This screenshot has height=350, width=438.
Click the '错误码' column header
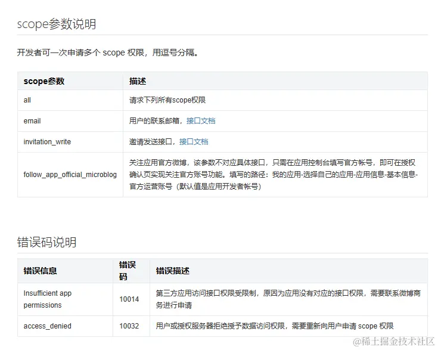pyautogui.click(x=131, y=271)
